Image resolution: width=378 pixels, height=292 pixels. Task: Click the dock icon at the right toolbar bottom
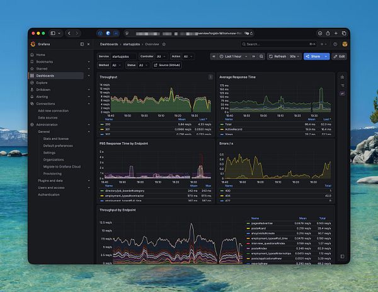point(342,256)
